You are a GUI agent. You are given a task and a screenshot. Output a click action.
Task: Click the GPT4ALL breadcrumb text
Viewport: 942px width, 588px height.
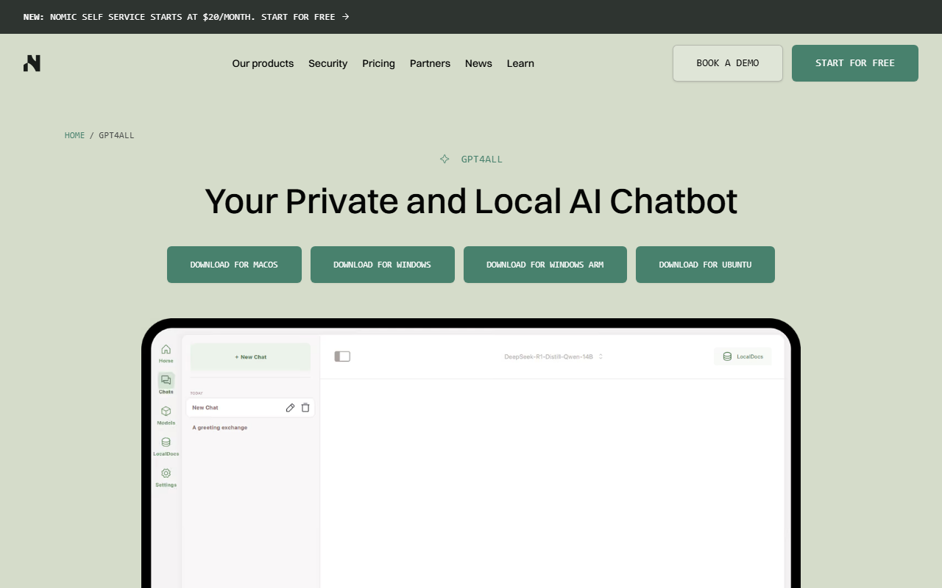point(116,135)
